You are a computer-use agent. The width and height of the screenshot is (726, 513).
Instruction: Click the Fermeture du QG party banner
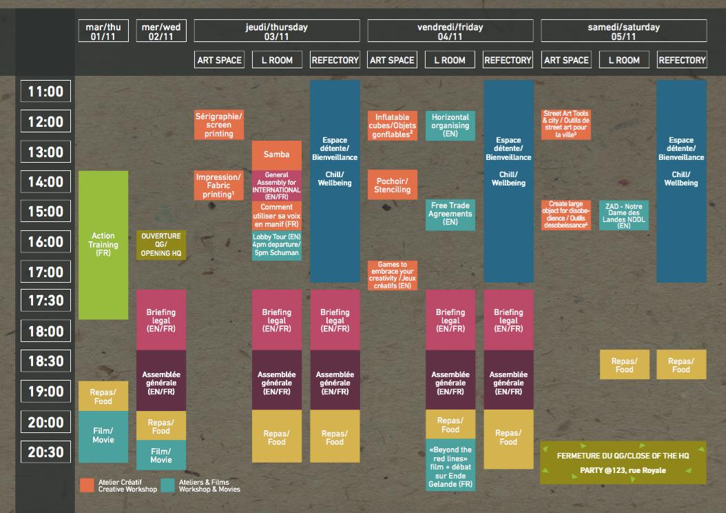(623, 463)
